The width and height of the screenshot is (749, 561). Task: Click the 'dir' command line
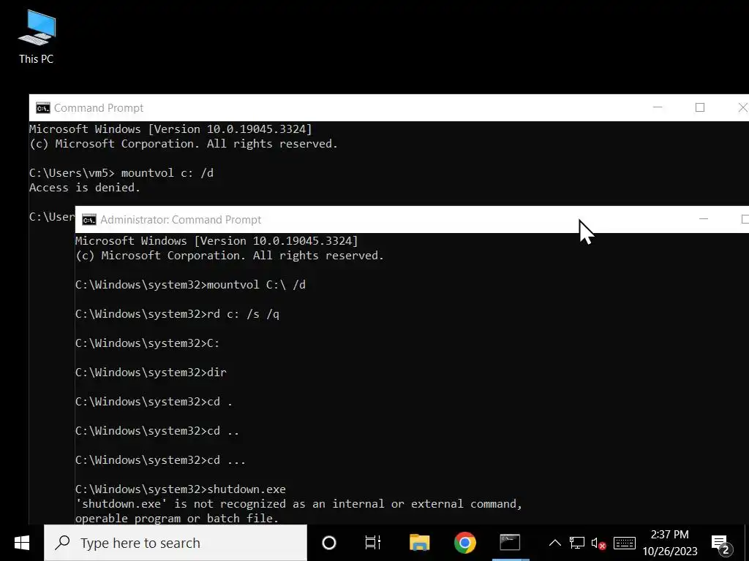[x=151, y=372]
